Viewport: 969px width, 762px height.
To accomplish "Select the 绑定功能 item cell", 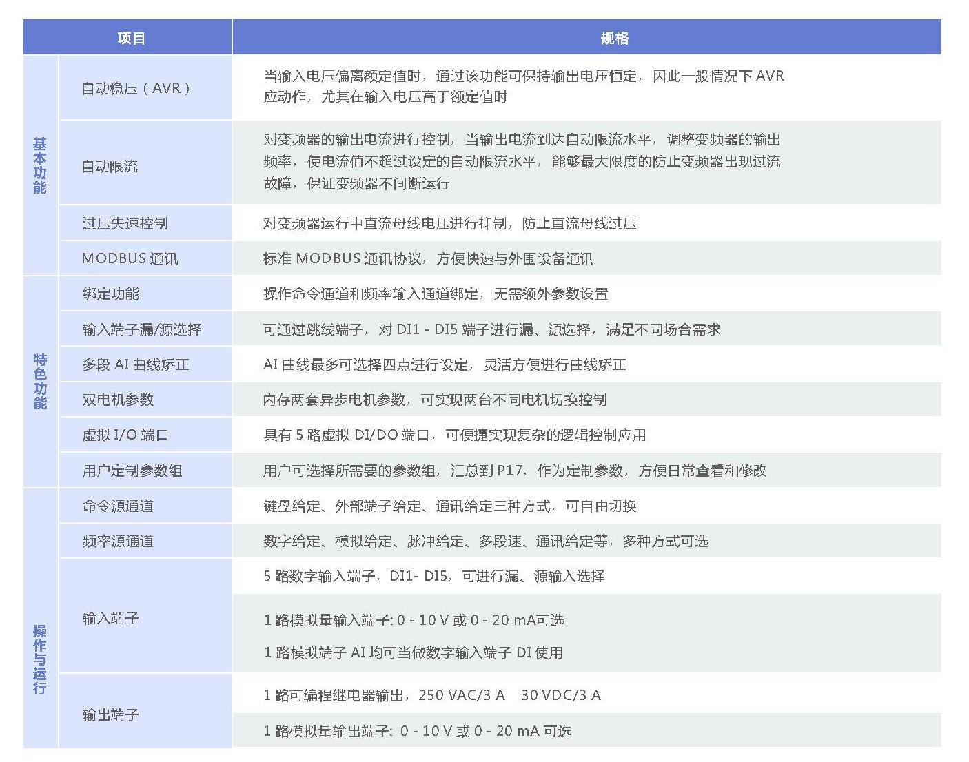I will pos(110,294).
